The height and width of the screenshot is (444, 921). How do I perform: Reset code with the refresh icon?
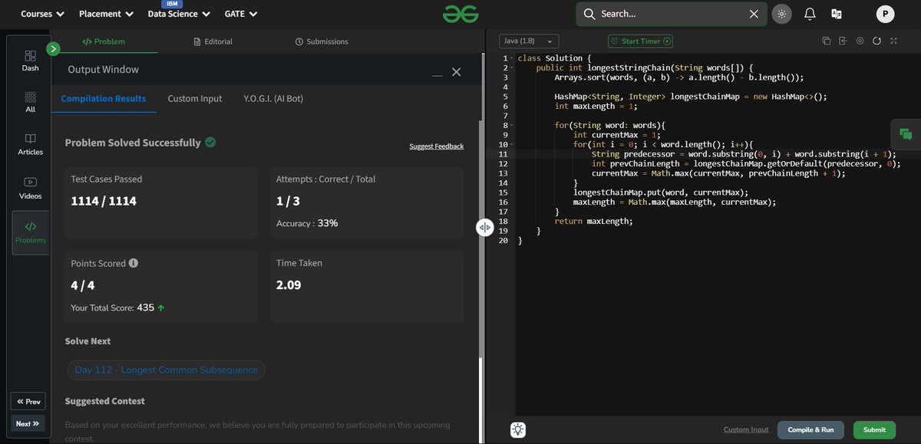(876, 41)
